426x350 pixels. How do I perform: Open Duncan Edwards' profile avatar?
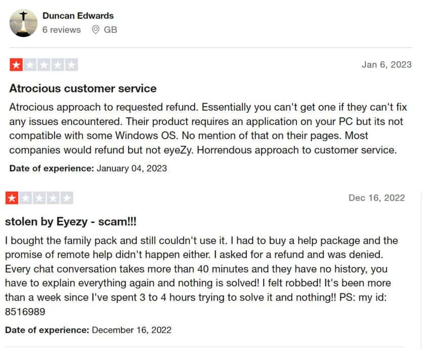pyautogui.click(x=23, y=23)
